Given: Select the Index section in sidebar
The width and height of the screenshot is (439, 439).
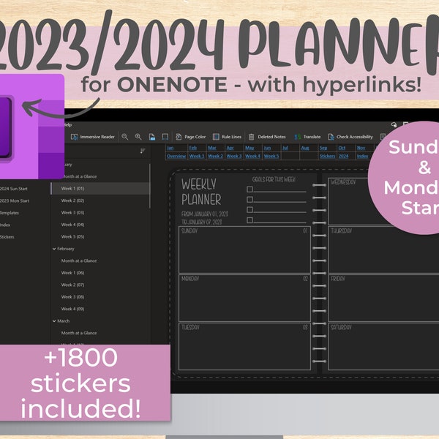Looking at the screenshot, I should point(5,225).
